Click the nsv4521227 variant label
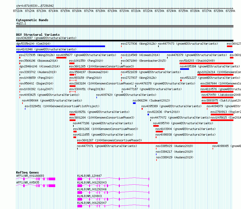Viewport: 241px width, 209px height. pyautogui.click(x=210, y=78)
